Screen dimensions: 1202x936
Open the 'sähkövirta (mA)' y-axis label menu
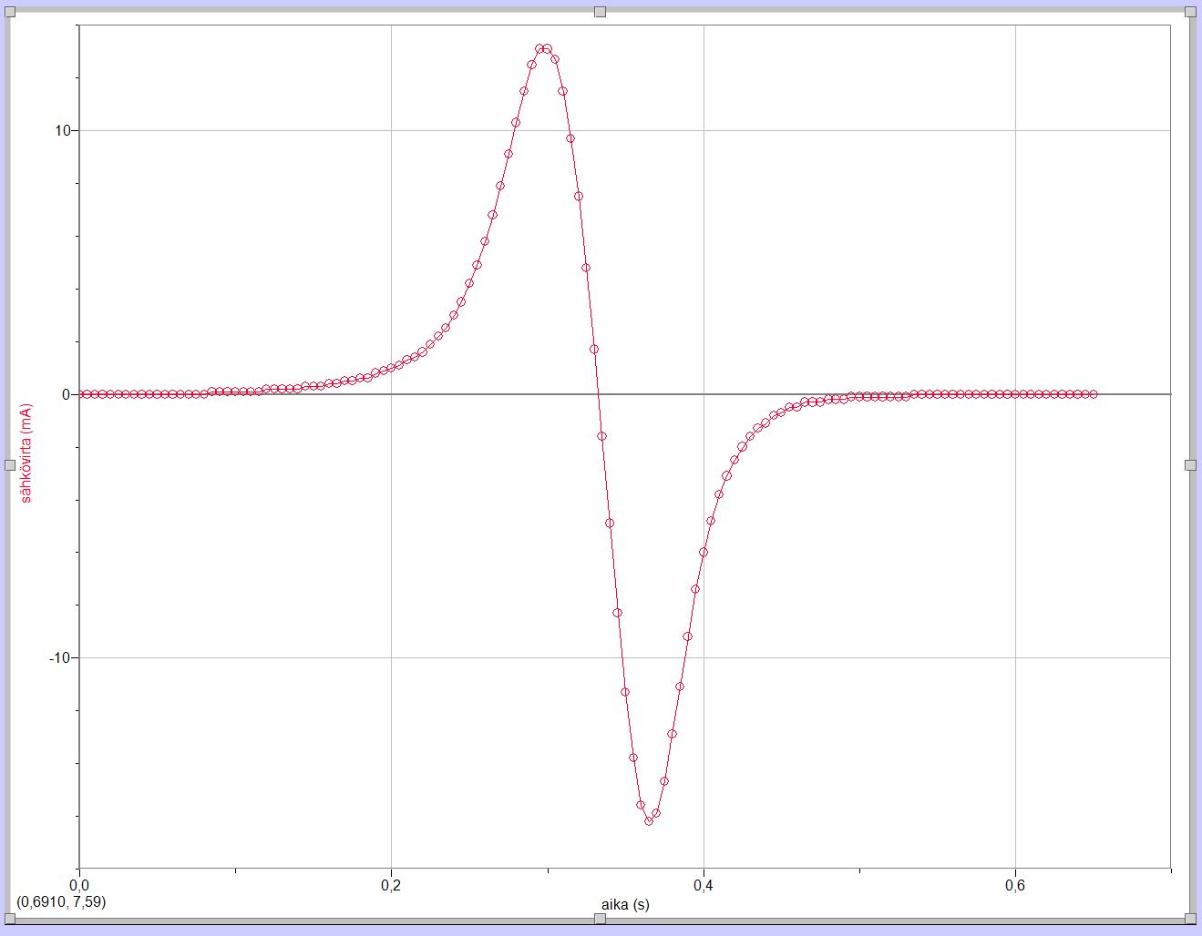[x=26, y=453]
